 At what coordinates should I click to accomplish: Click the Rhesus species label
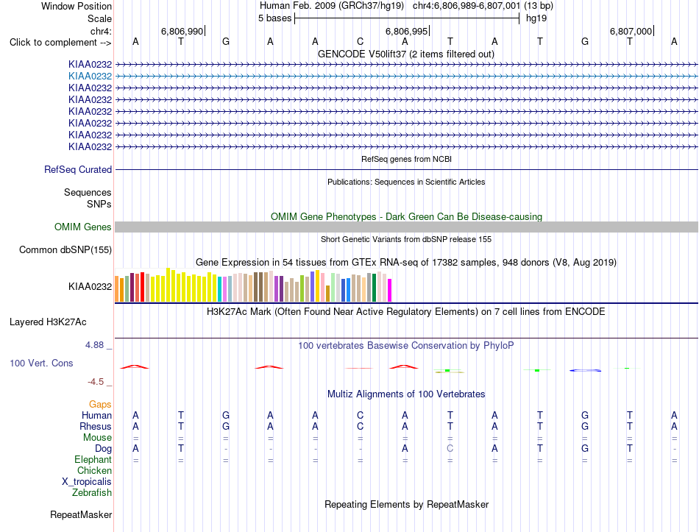pyautogui.click(x=96, y=426)
